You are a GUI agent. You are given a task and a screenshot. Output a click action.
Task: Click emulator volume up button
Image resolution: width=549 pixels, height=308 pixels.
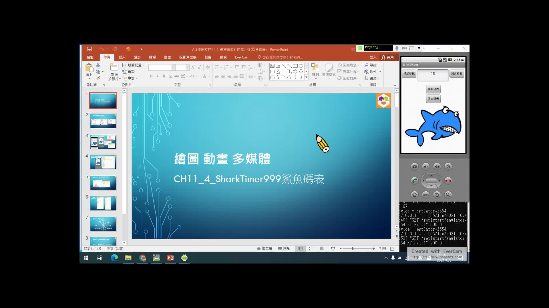[437, 167]
